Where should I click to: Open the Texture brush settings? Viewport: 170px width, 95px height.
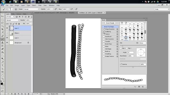[x=107, y=34]
